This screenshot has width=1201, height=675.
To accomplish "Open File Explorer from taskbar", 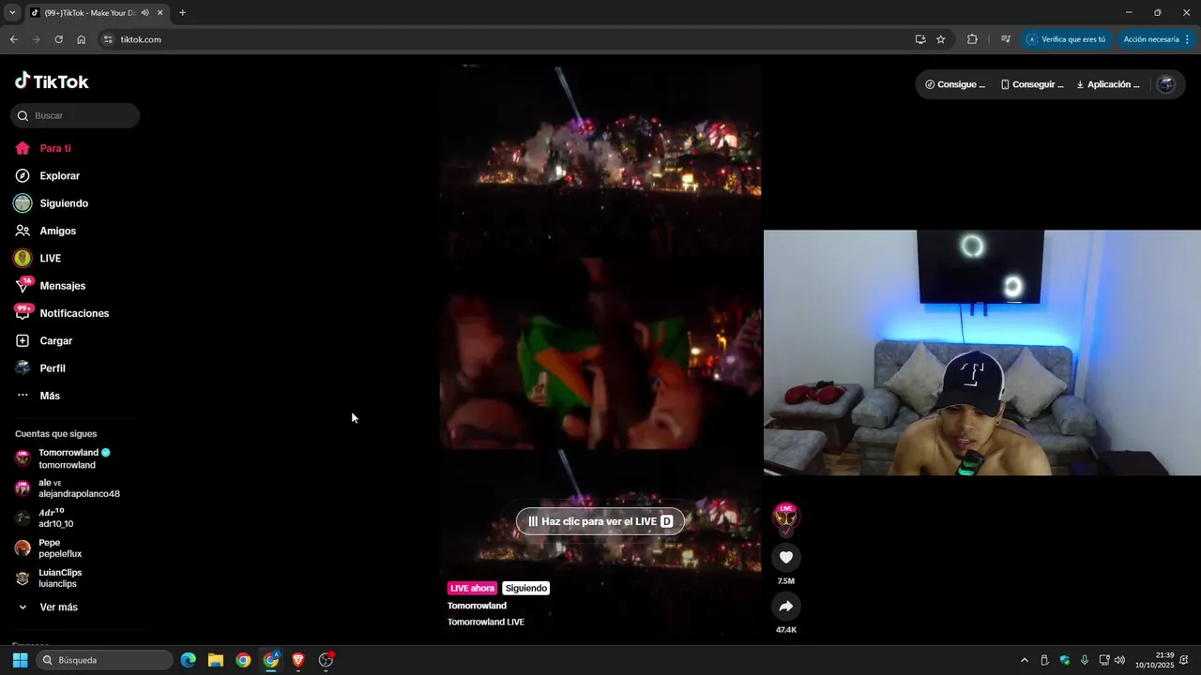I will [x=216, y=660].
